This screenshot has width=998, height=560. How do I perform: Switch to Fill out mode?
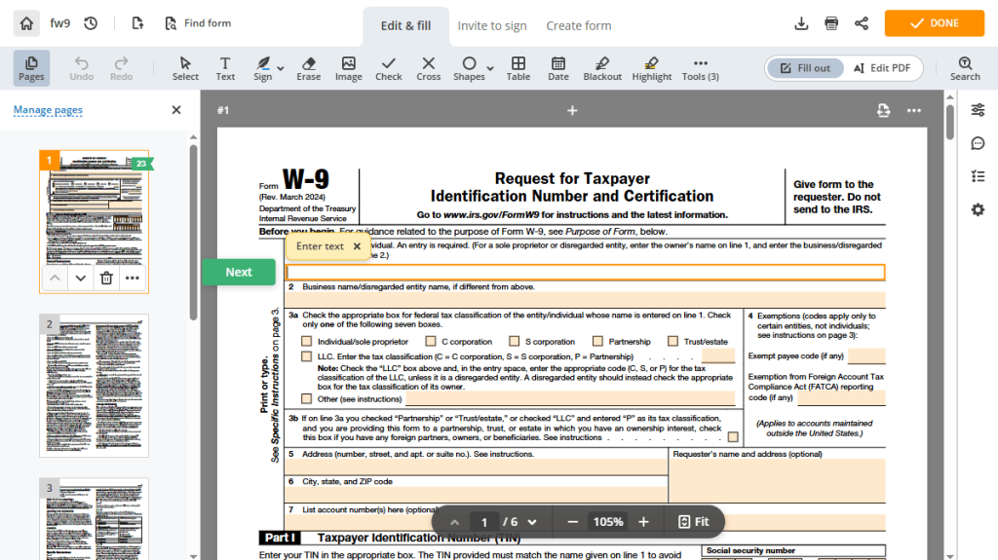pos(806,68)
